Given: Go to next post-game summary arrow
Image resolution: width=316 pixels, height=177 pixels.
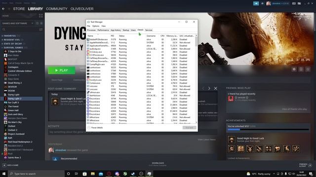Looking at the screenshot, I should 209,88.
